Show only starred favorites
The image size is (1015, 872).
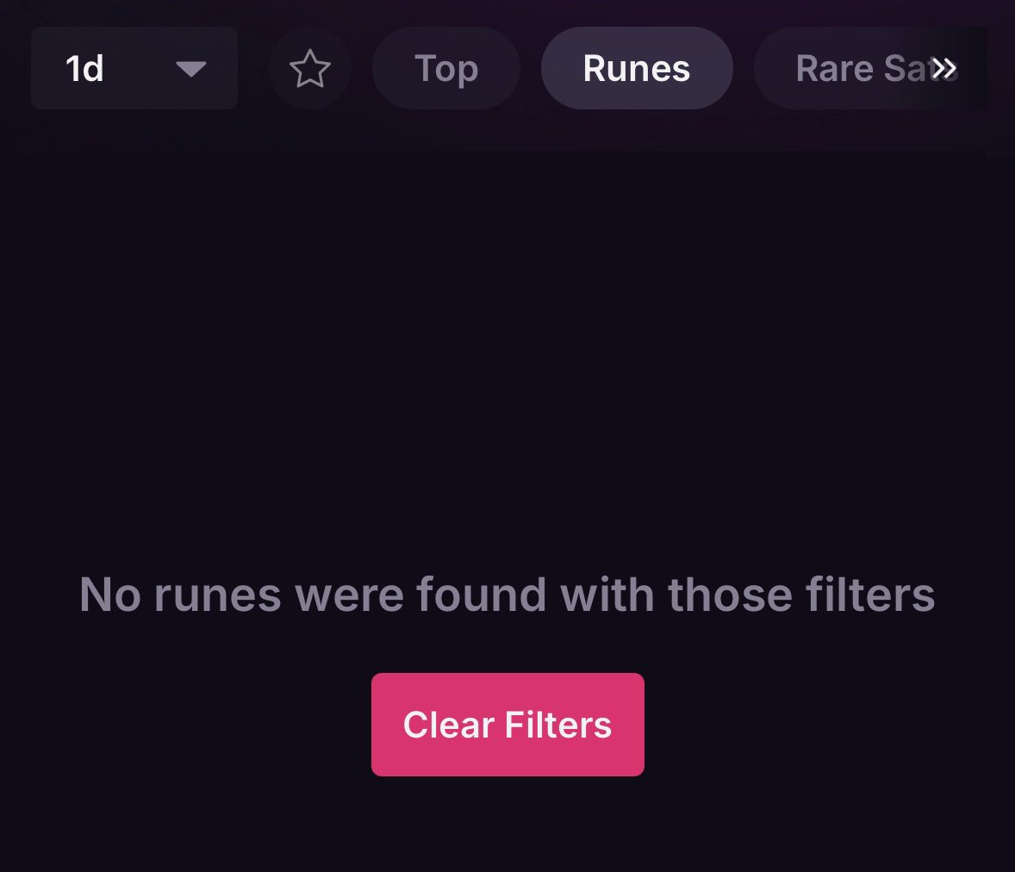tap(310, 69)
